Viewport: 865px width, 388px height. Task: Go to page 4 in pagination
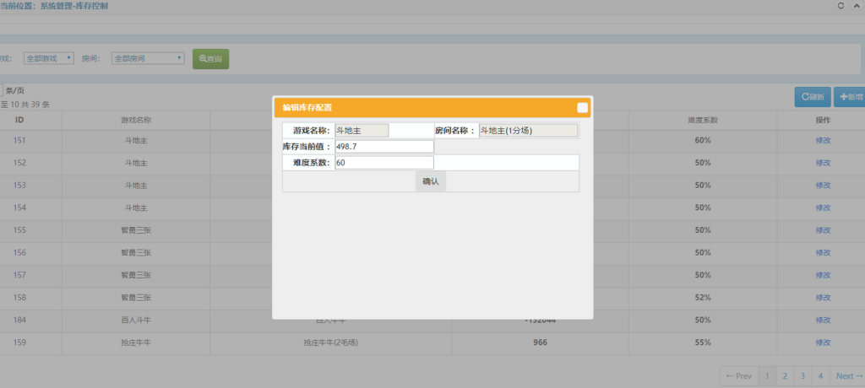(820, 376)
